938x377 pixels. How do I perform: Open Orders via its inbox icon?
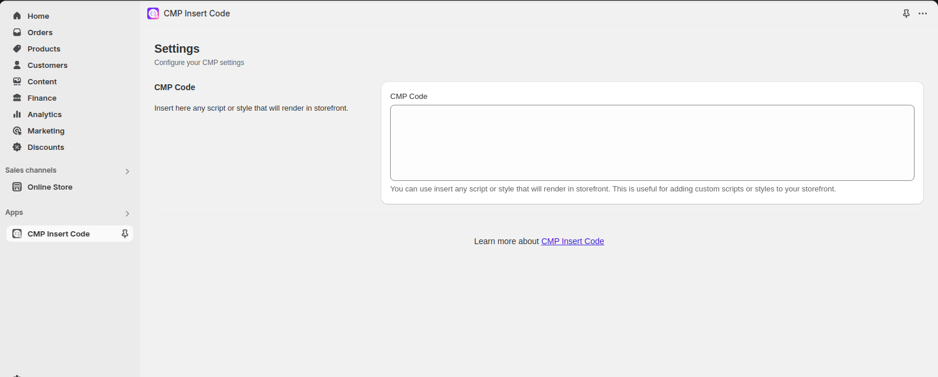tap(17, 32)
